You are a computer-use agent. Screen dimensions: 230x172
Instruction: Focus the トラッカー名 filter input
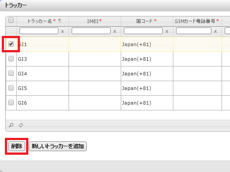click(39, 31)
